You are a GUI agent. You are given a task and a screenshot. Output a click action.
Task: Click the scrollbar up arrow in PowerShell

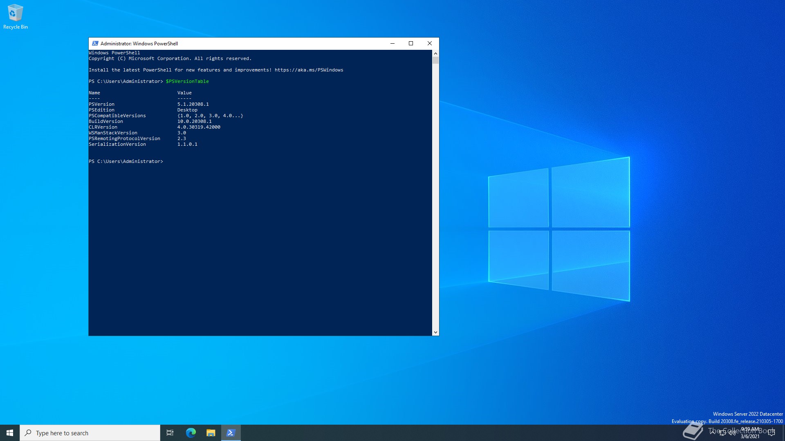coord(435,53)
